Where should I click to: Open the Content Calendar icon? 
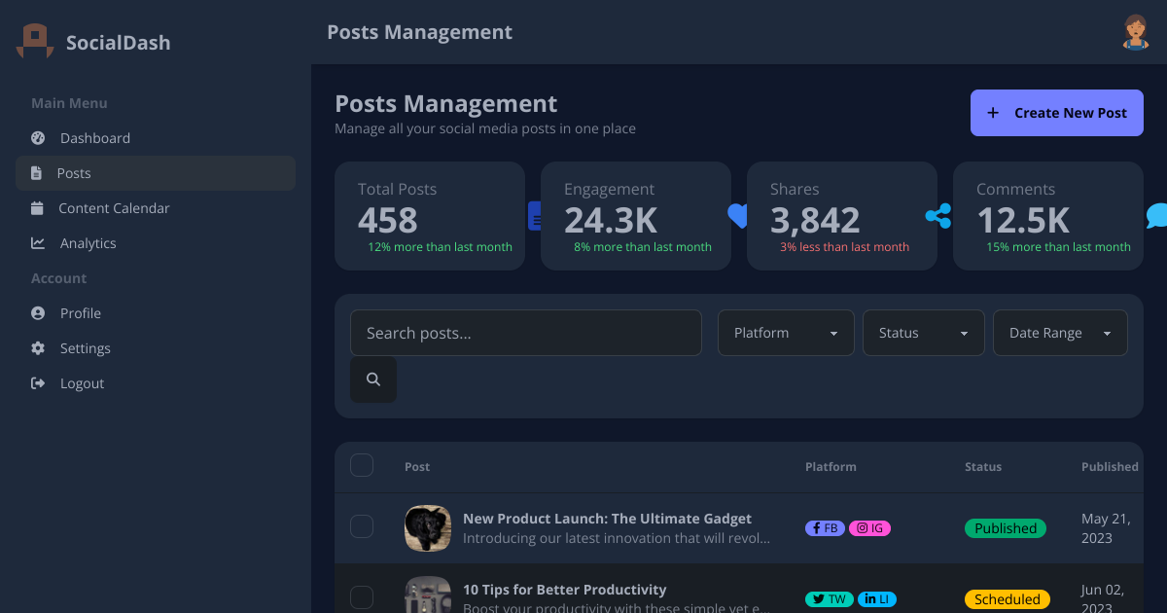click(x=38, y=207)
